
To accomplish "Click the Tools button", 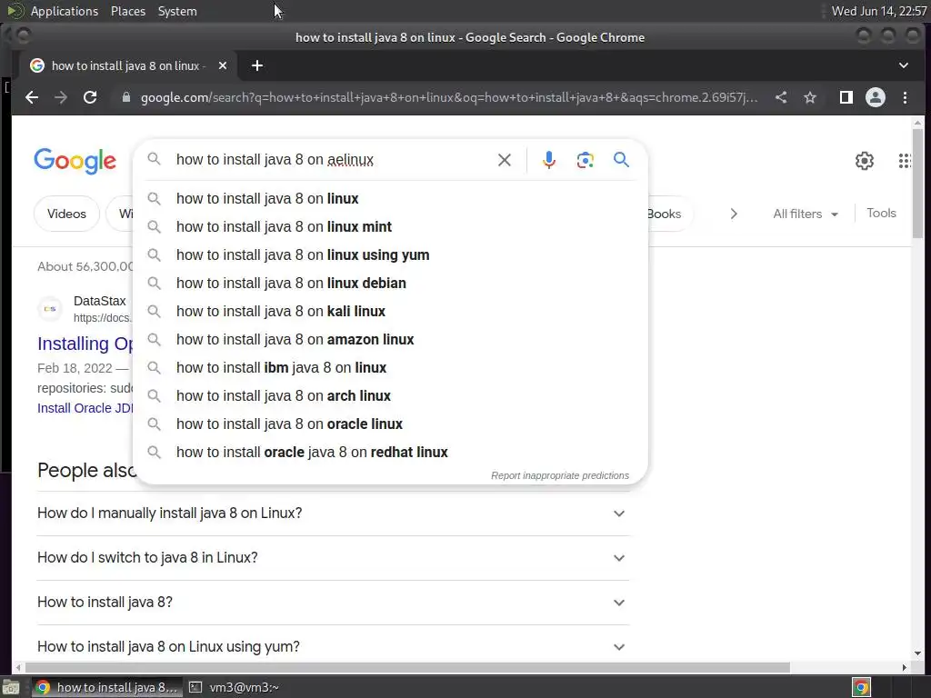I will [x=881, y=213].
